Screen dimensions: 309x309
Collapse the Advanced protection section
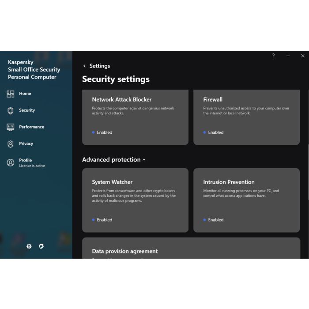coord(144,160)
